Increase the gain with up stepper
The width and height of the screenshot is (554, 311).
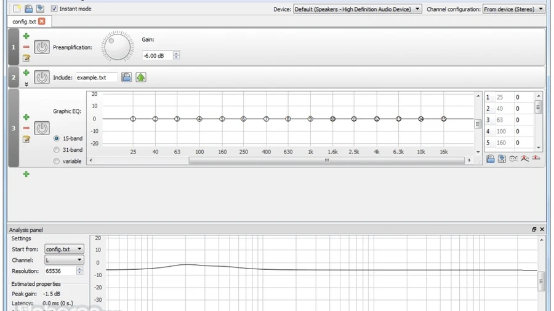click(x=176, y=53)
